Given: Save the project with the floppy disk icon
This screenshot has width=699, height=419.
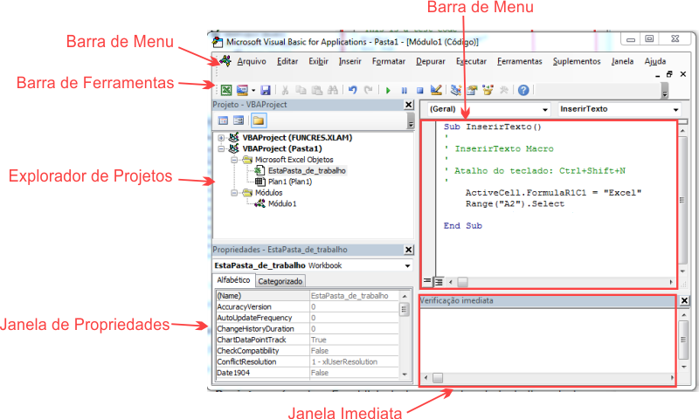Looking at the screenshot, I should coord(265,90).
